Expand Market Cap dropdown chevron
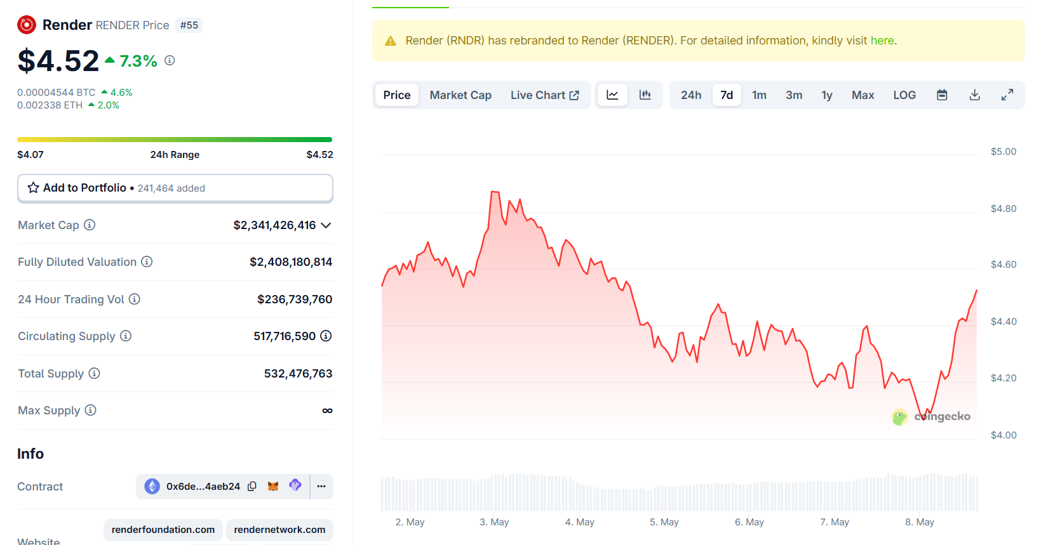1041x545 pixels. 326,225
